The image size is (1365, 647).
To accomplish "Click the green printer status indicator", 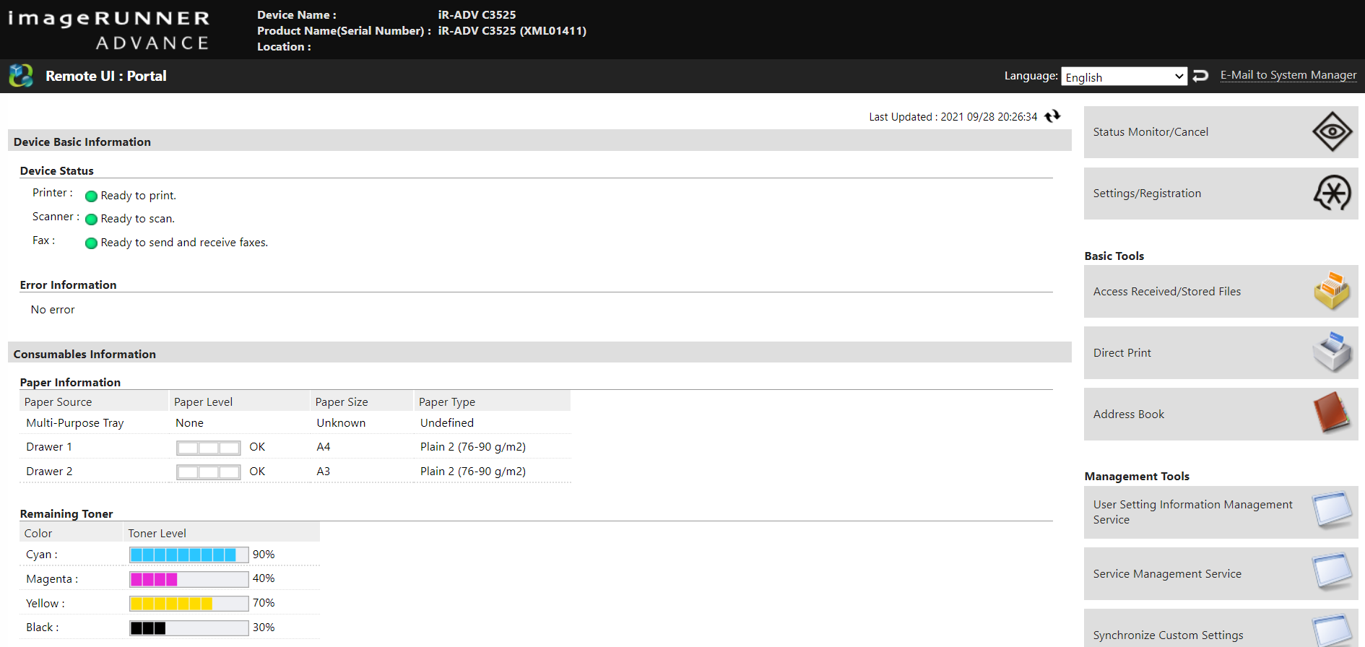I will [x=91, y=196].
